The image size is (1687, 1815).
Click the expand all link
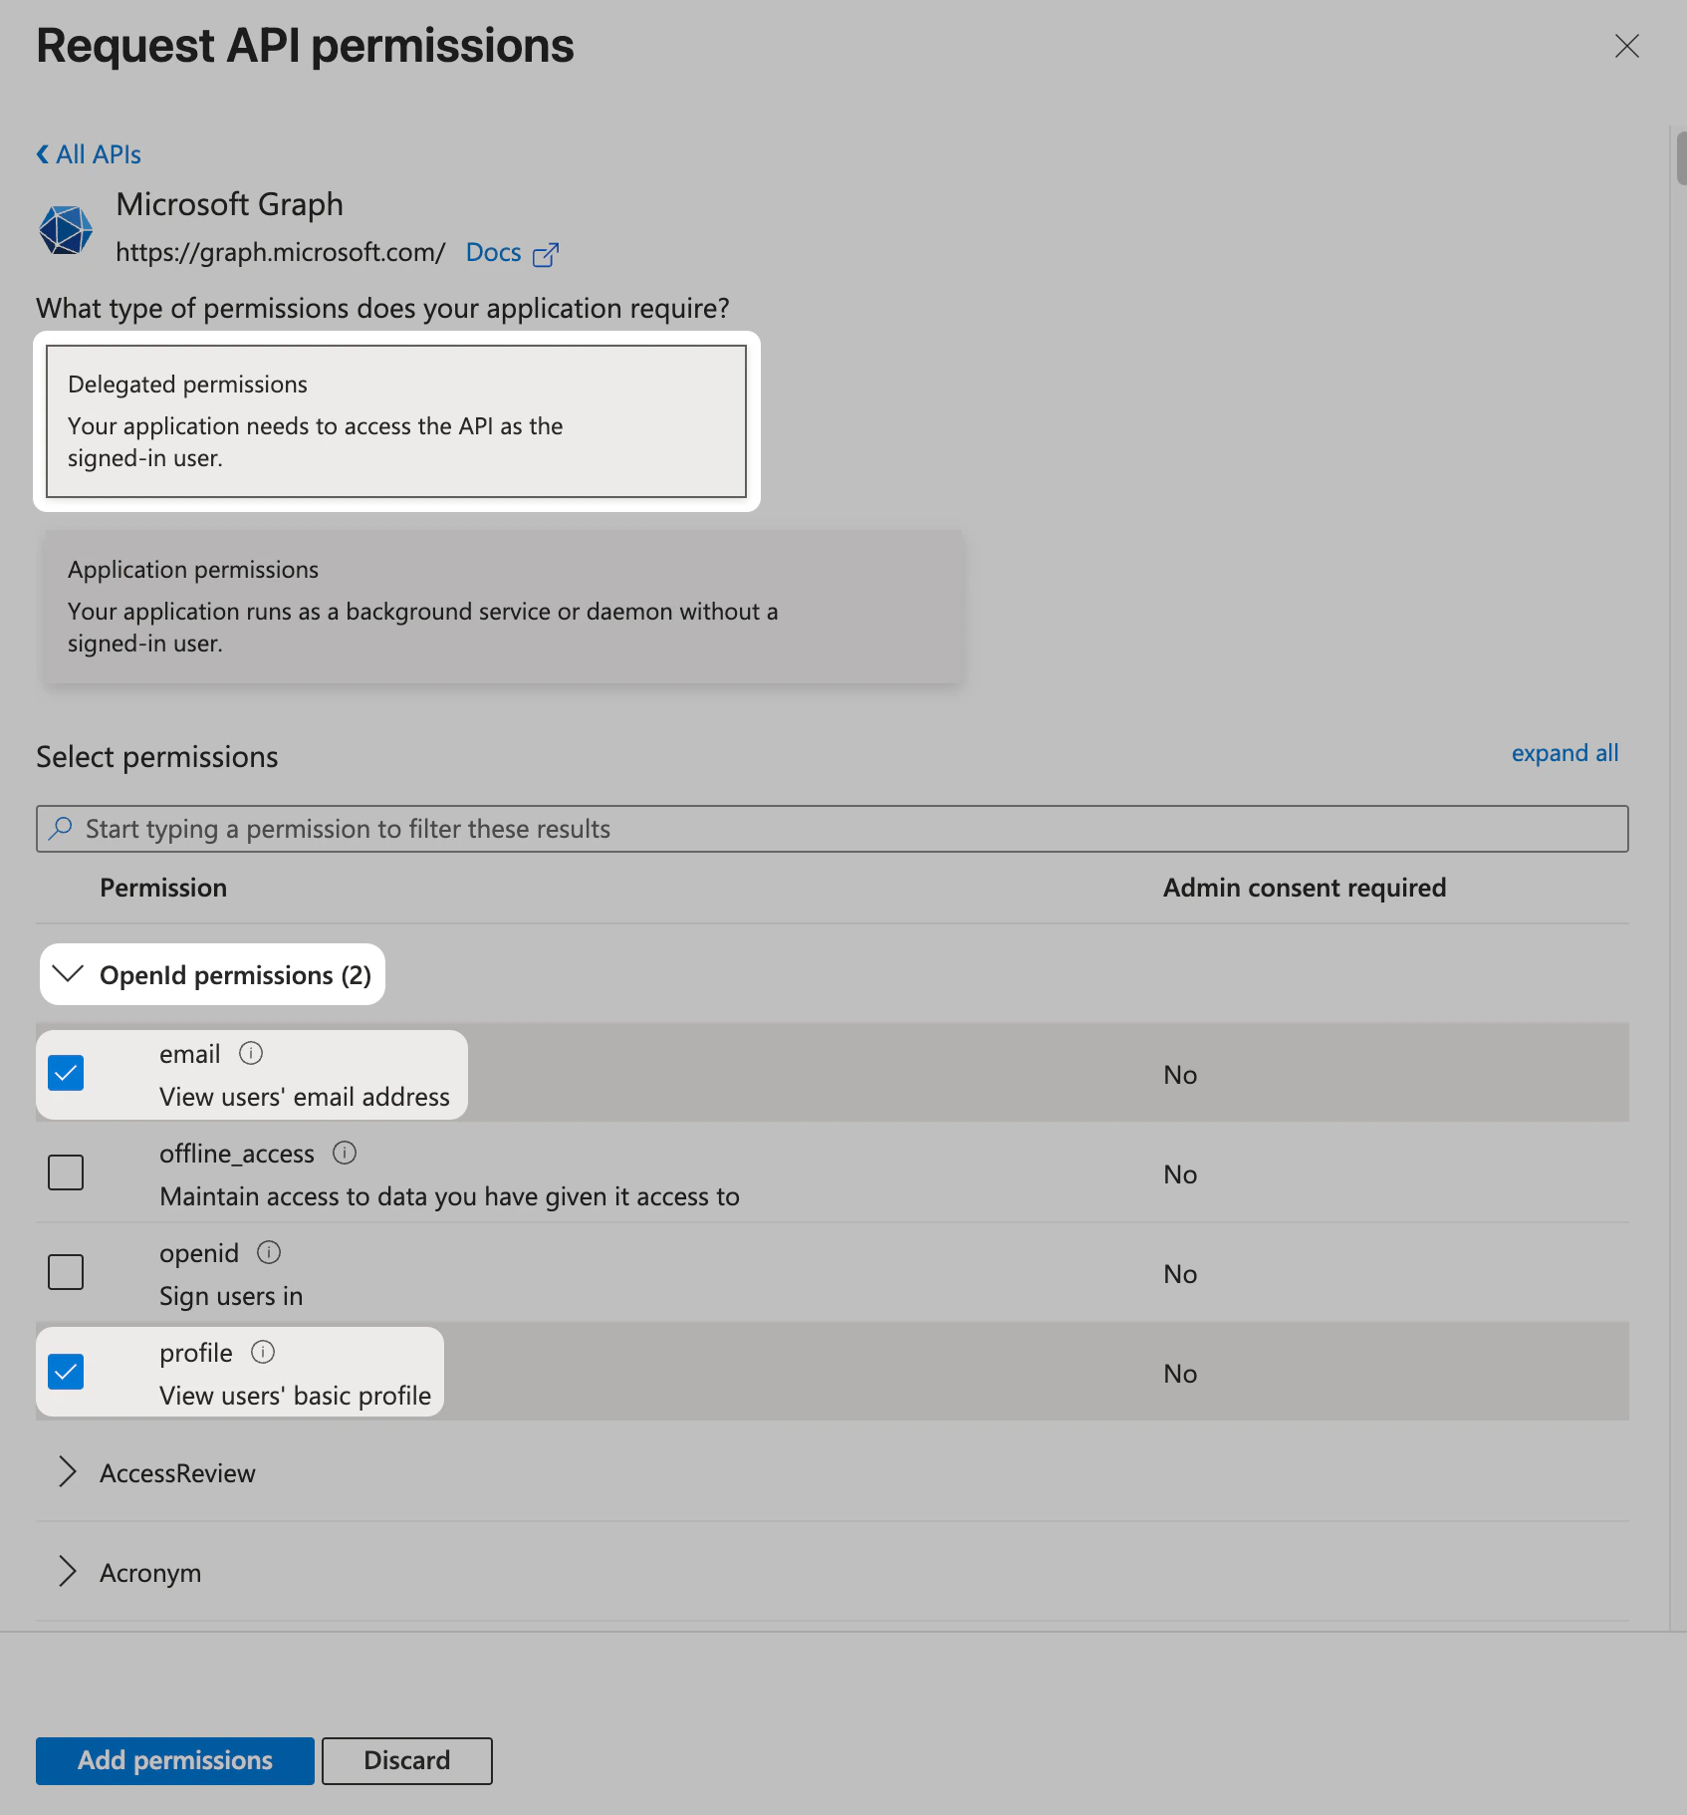(1564, 753)
